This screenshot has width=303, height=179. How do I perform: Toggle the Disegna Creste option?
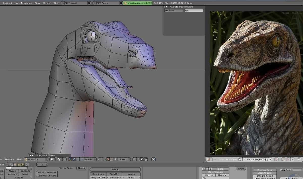(x=265, y=176)
